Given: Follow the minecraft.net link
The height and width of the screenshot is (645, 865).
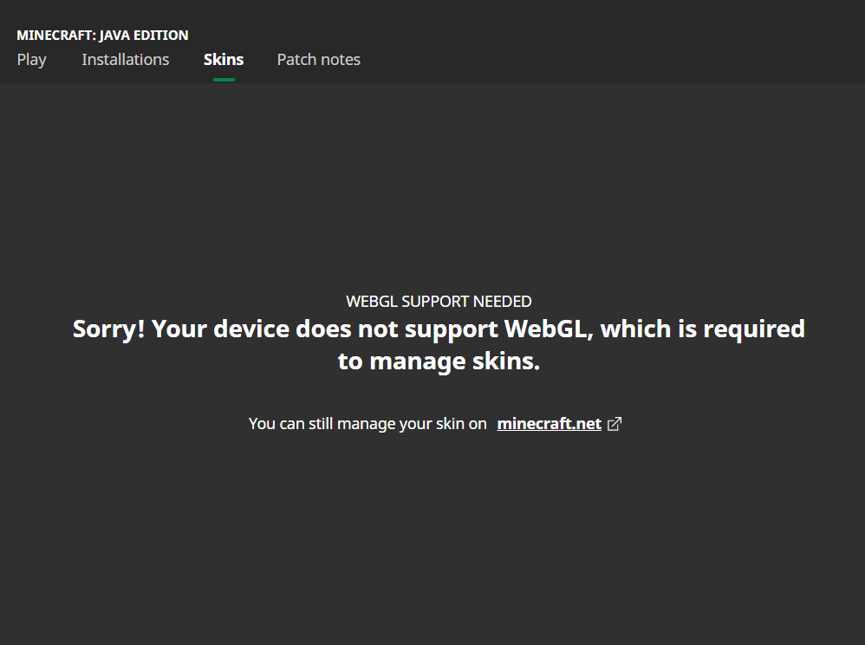Looking at the screenshot, I should [549, 424].
